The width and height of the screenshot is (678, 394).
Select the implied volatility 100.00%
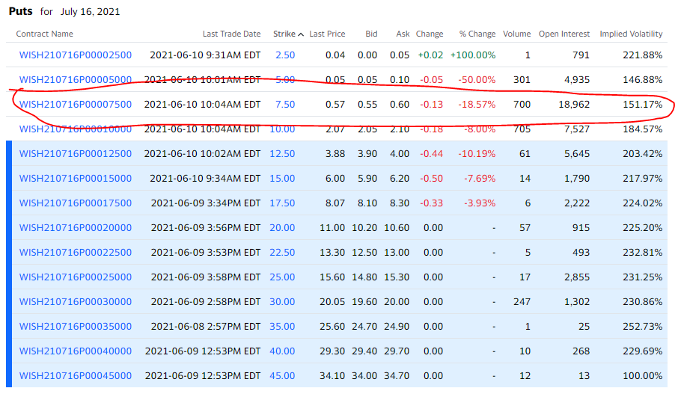(x=643, y=375)
